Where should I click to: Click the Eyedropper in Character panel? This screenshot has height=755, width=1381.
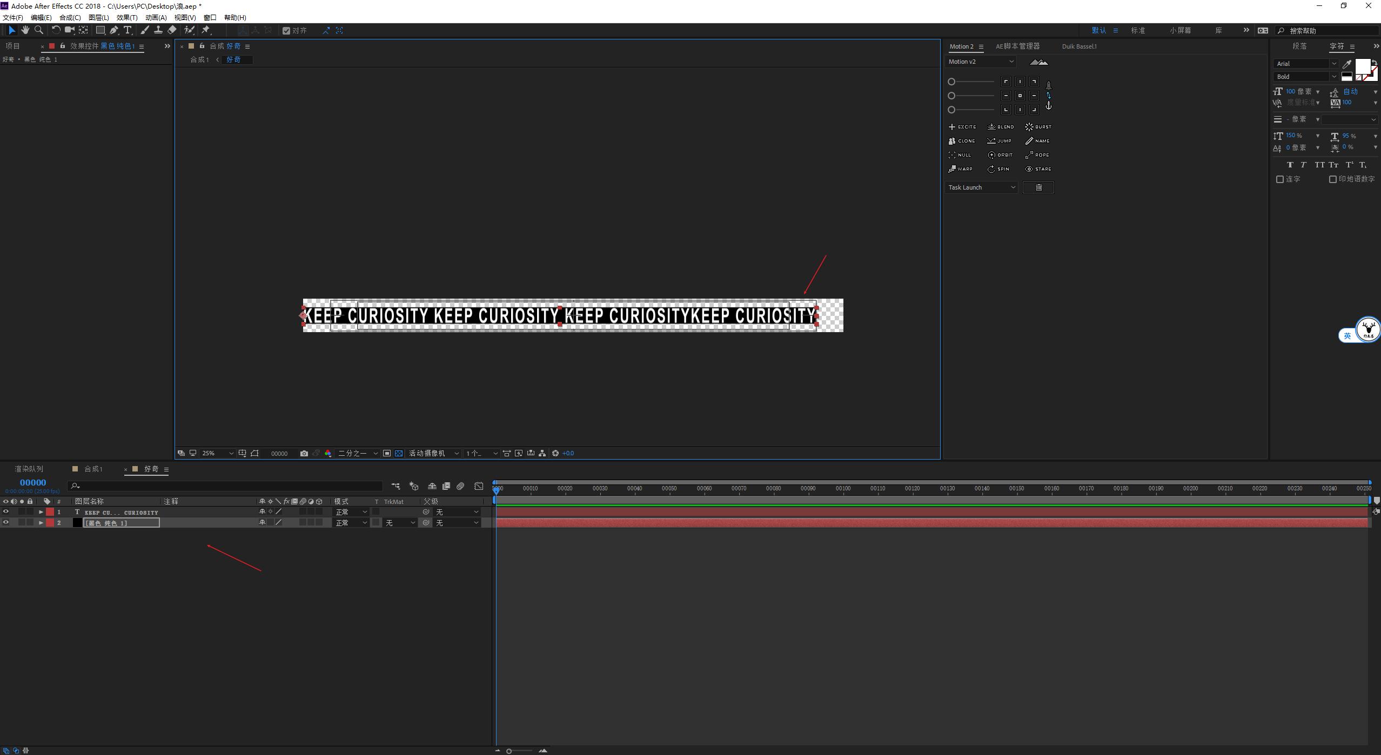[x=1347, y=64]
